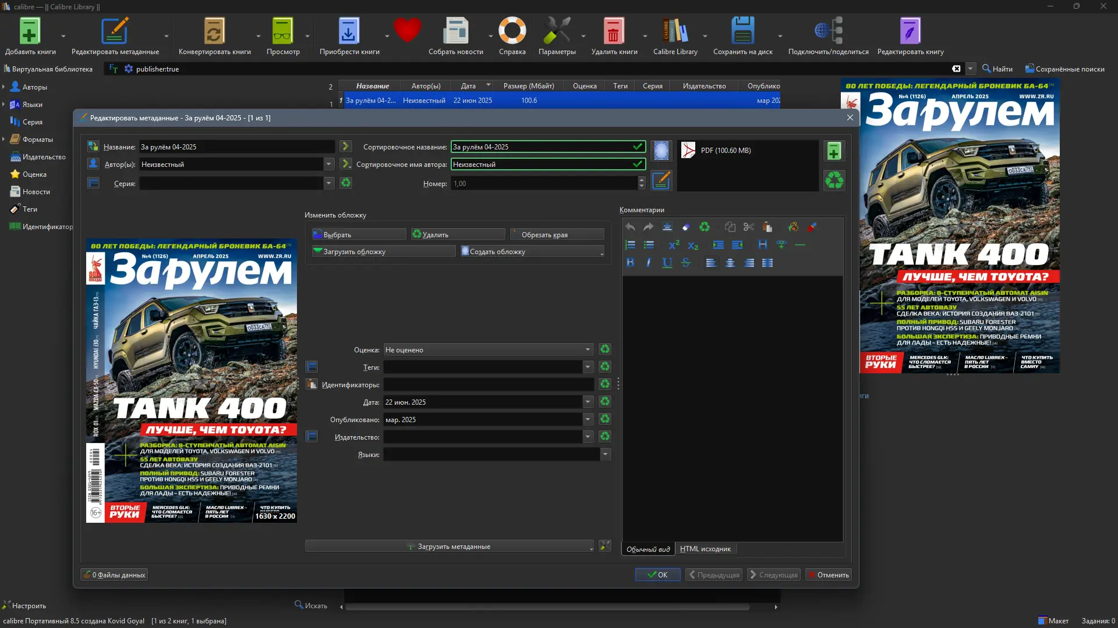This screenshot has width=1118, height=628.
Task: Click the Отменить cancel button
Action: point(828,575)
